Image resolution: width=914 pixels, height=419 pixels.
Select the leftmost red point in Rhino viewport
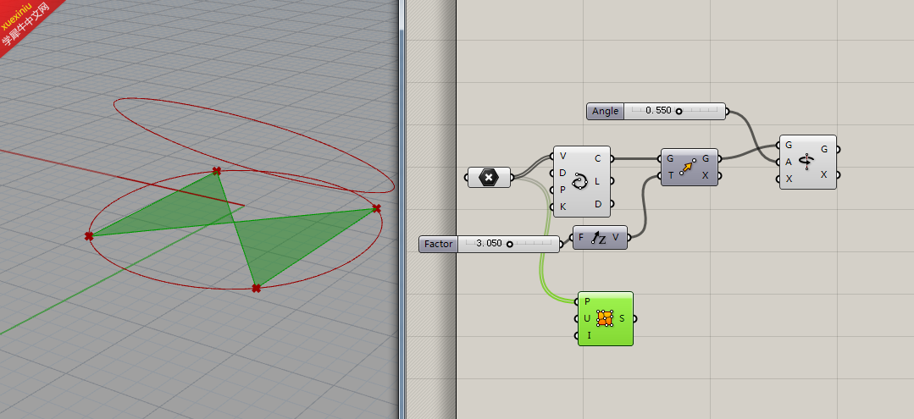(89, 236)
